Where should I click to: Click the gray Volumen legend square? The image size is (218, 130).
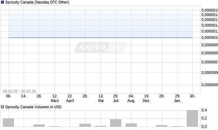tap(2, 107)
